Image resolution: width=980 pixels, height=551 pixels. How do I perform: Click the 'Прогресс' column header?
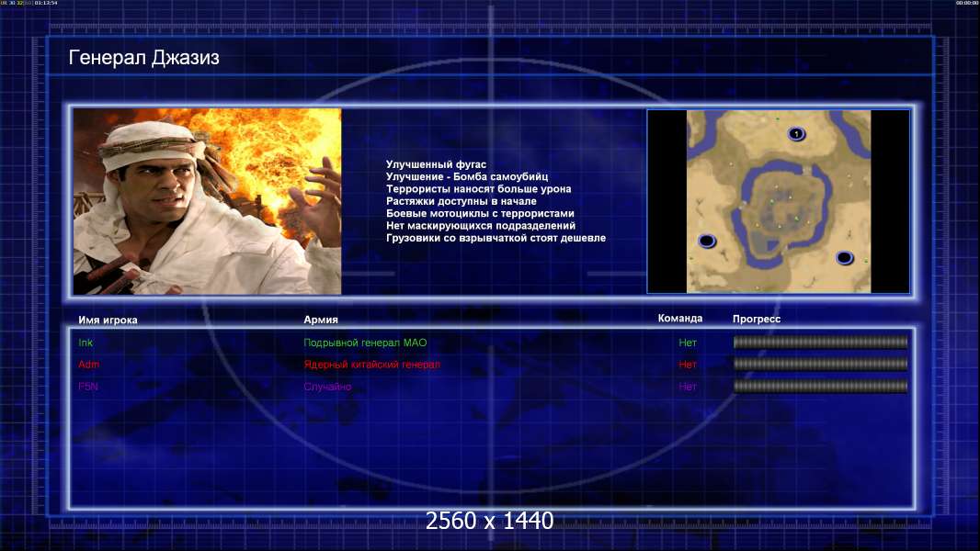(757, 319)
